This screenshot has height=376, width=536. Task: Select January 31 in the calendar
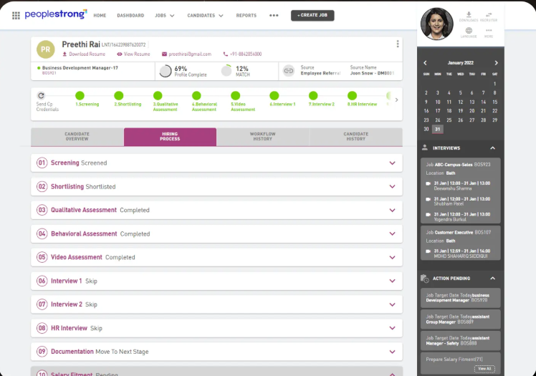click(x=438, y=129)
